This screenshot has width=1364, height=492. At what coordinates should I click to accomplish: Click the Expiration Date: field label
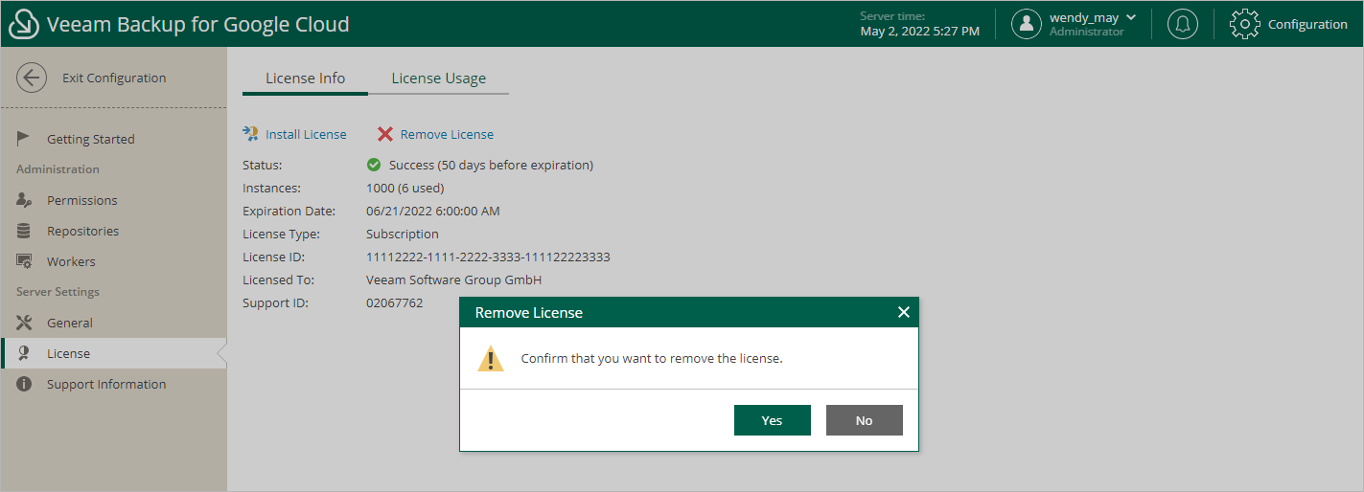point(289,211)
